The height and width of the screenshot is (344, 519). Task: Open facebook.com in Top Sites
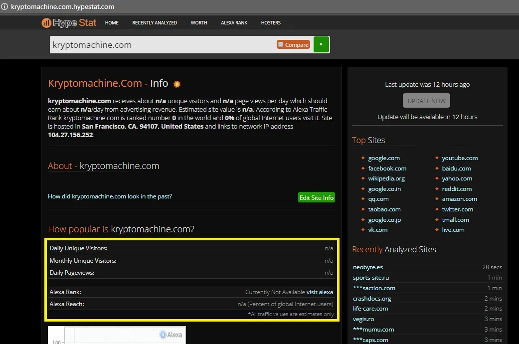387,169
